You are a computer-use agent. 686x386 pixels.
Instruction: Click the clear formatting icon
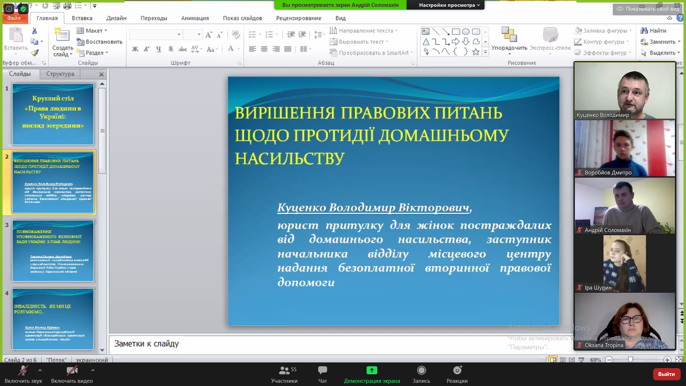(x=235, y=35)
